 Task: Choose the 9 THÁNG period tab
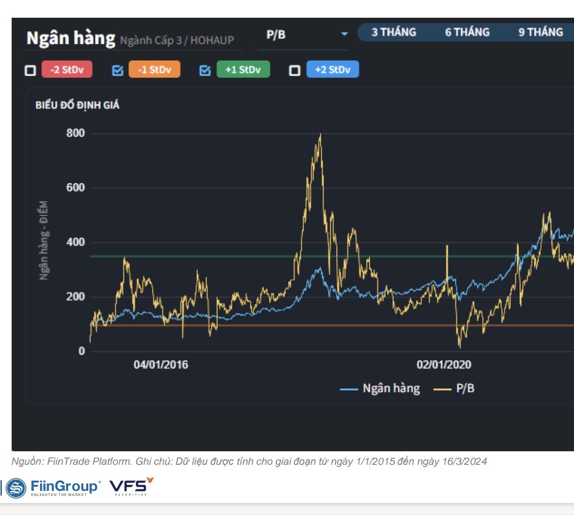(540, 32)
